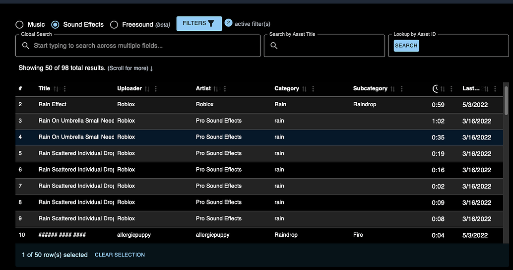Click the Category column header

click(287, 88)
